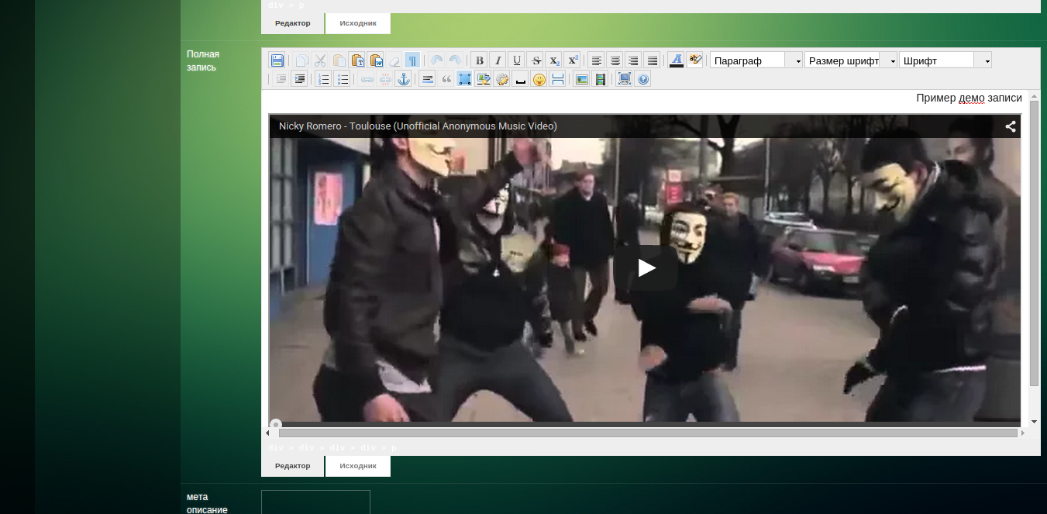1047x514 pixels.
Task: Insert a numbered list
Action: click(324, 79)
